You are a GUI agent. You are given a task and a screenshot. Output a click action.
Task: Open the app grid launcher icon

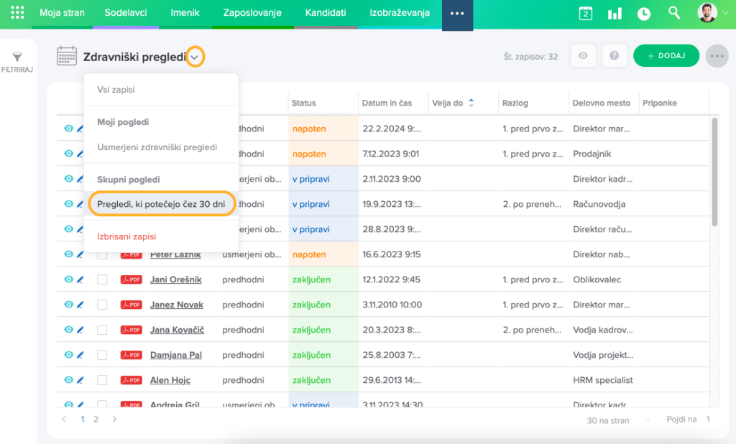pos(18,13)
